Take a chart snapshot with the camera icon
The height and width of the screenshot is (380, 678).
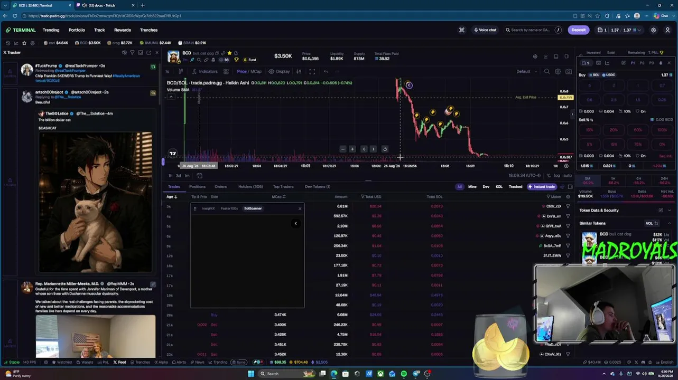point(569,71)
